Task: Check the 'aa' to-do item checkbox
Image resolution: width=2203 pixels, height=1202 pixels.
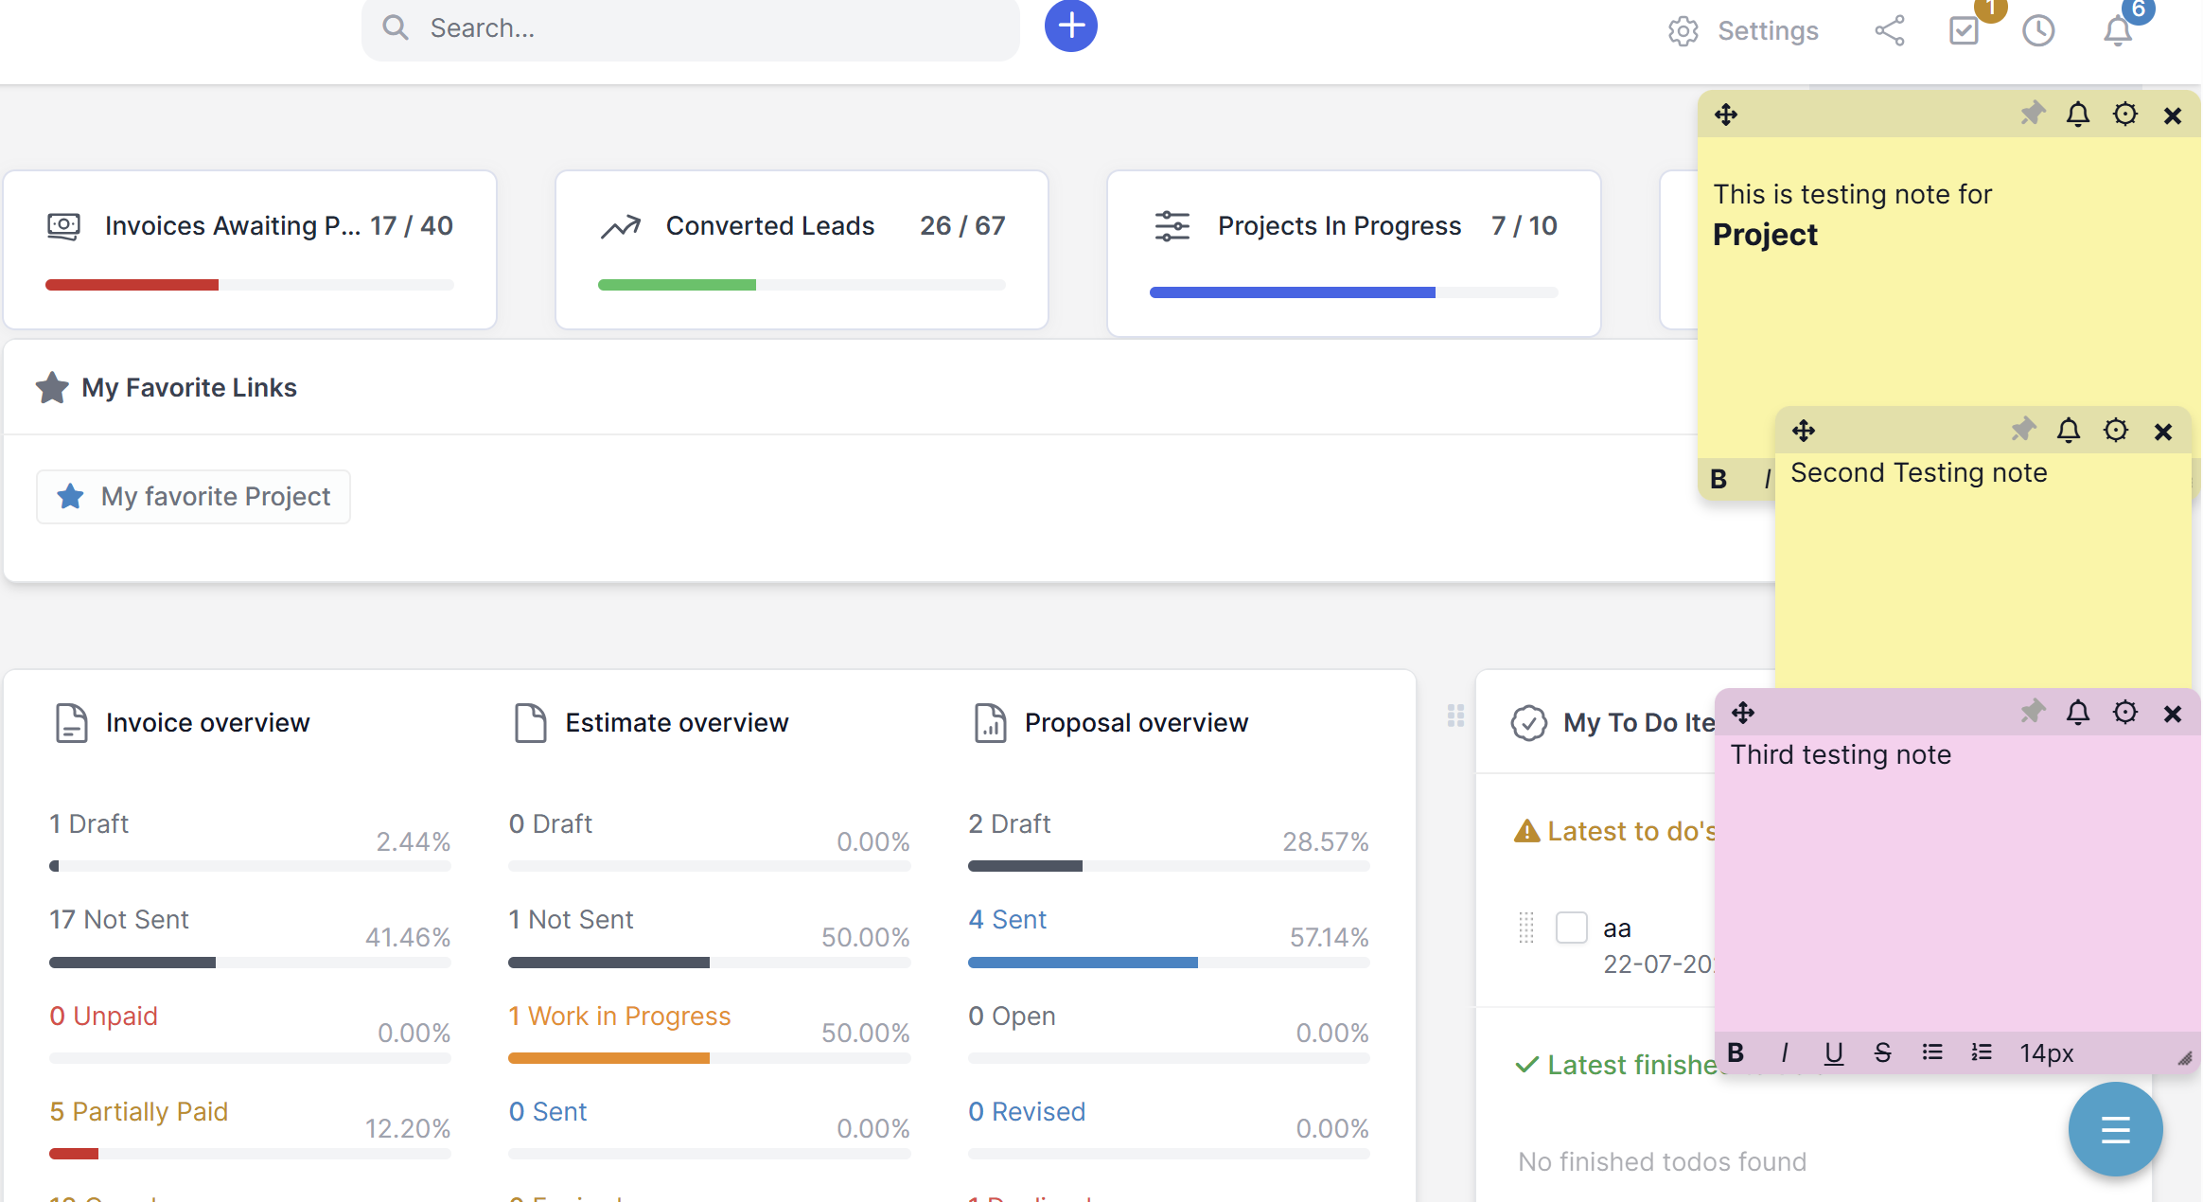Action: (x=1571, y=928)
